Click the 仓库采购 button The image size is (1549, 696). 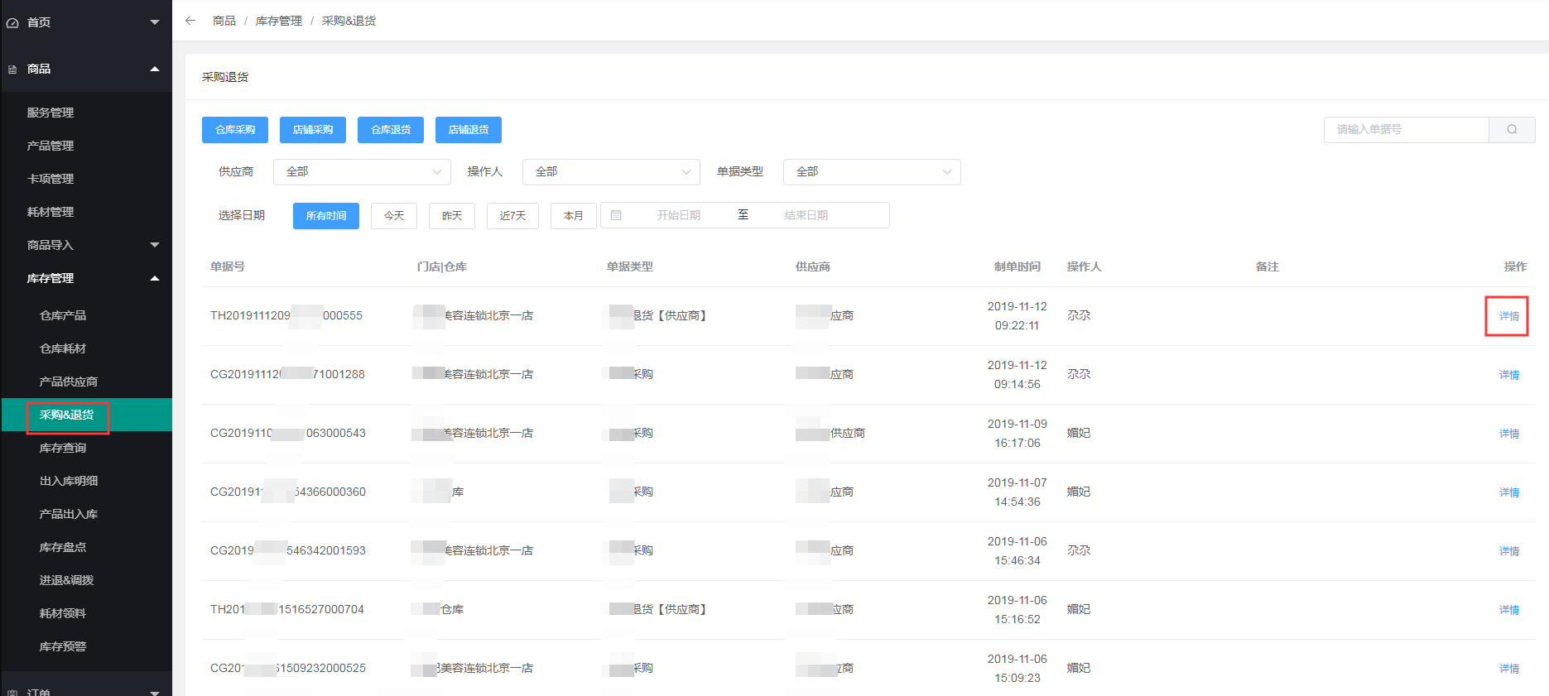235,130
